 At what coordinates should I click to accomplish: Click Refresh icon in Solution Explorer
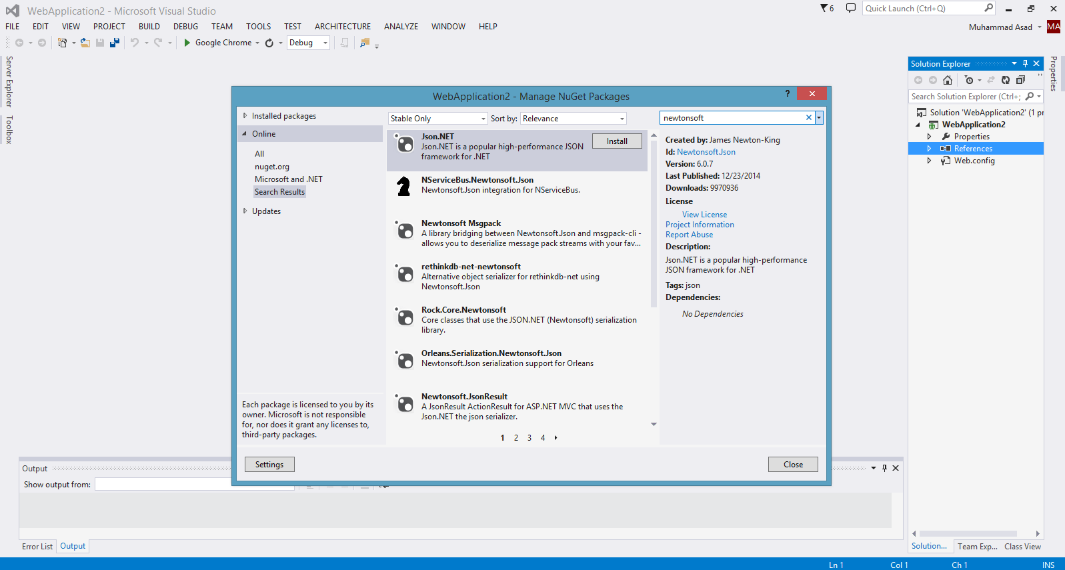coord(1006,80)
